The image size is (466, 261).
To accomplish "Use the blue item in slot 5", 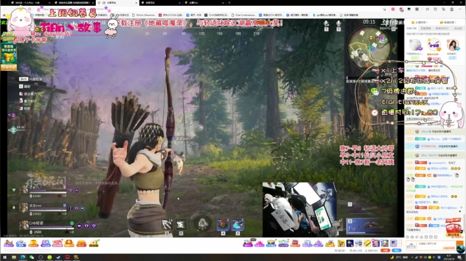I will coord(238,225).
